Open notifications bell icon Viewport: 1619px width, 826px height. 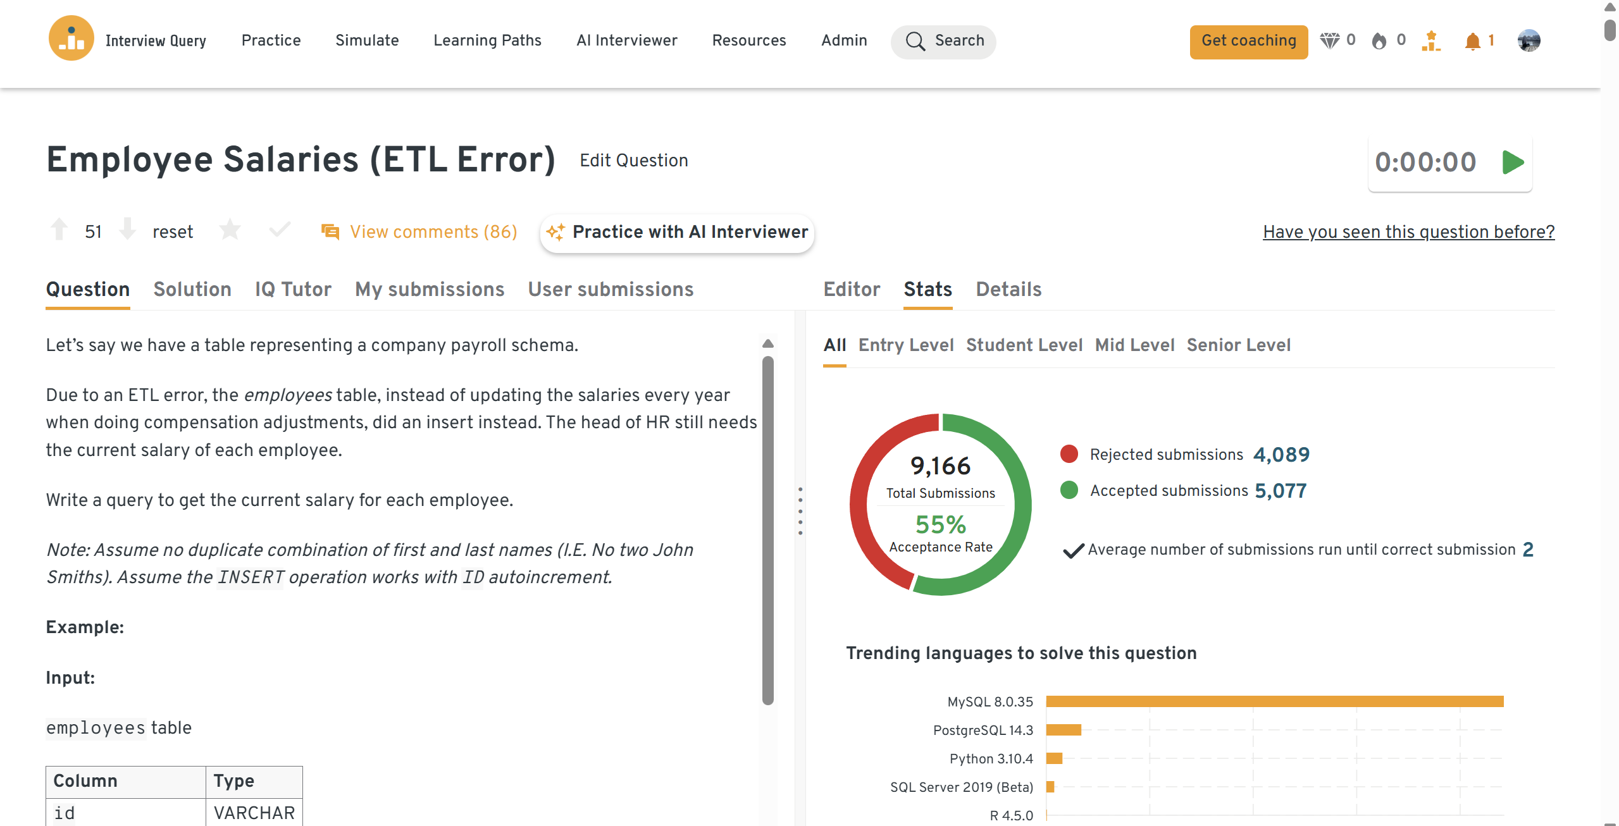tap(1472, 41)
